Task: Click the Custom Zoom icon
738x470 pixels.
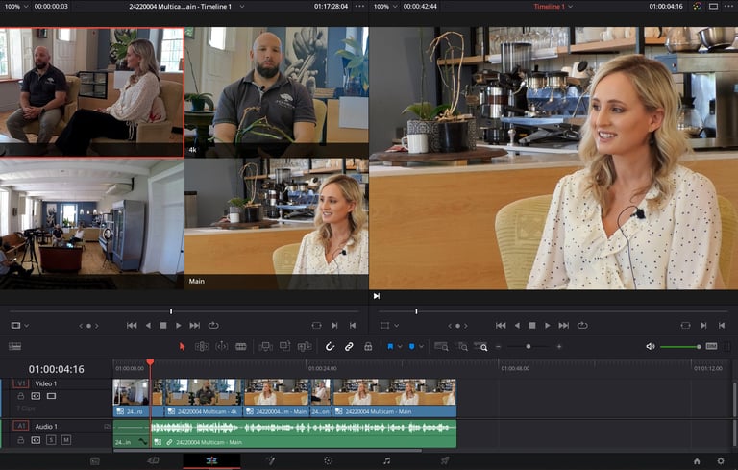Action: (x=480, y=347)
